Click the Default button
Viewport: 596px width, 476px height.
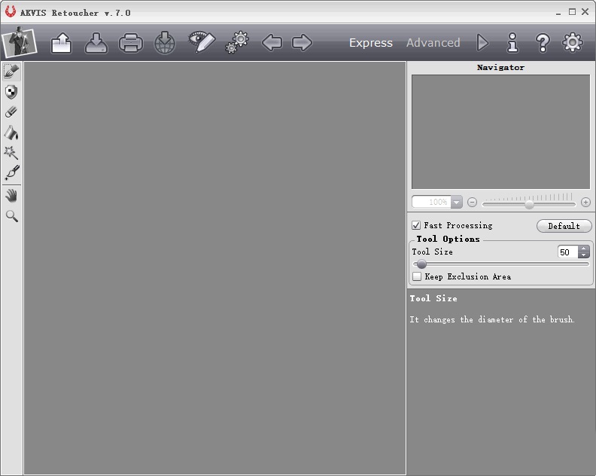[x=564, y=226]
